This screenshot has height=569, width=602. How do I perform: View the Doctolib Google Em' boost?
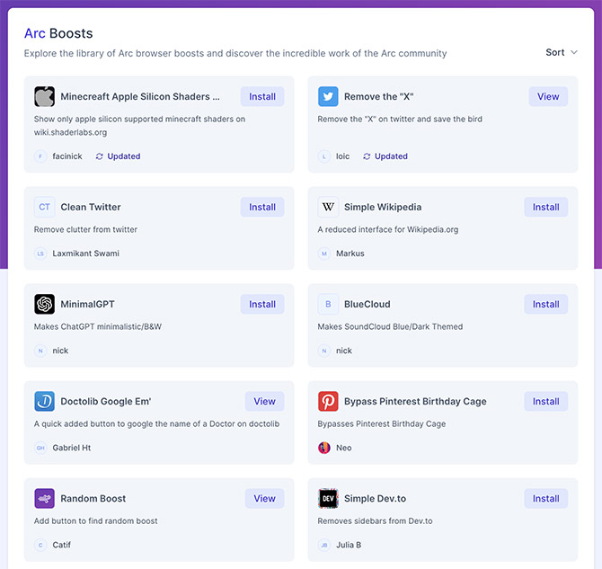pyautogui.click(x=264, y=402)
